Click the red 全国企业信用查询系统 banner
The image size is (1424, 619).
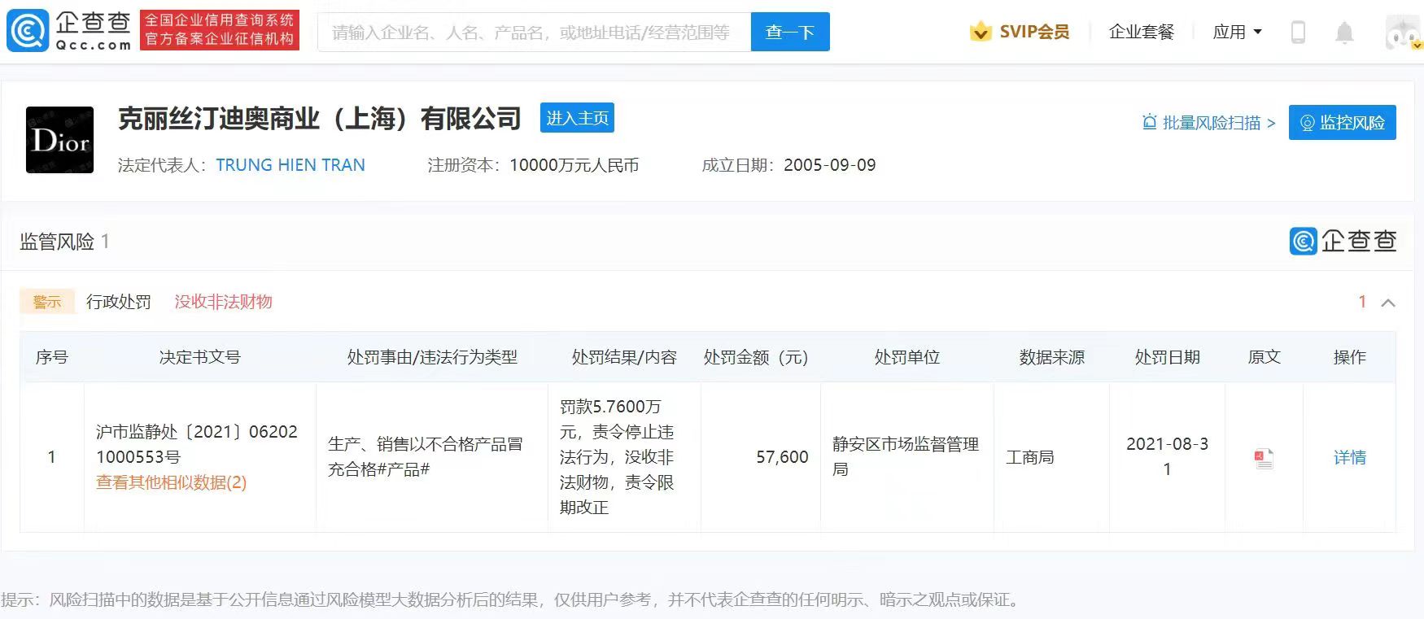220,30
